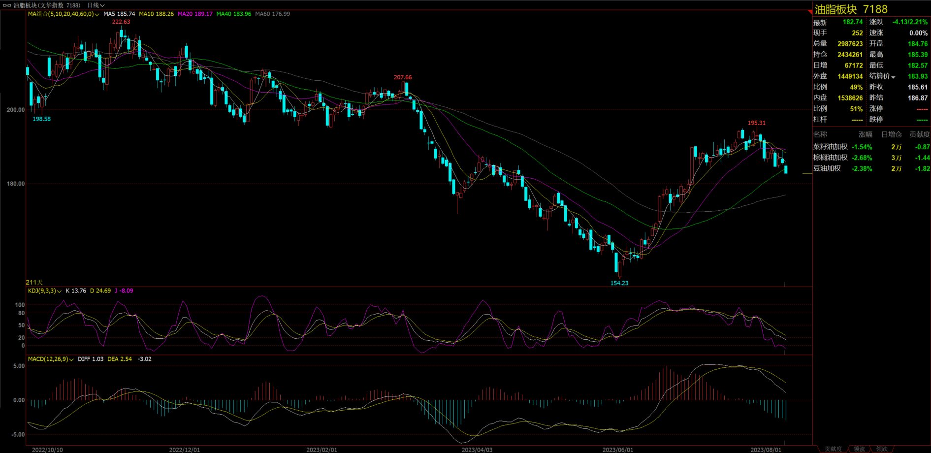Image resolution: width=931 pixels, height=453 pixels.
Task: Click the 222.63 high price marker
Action: coord(121,22)
